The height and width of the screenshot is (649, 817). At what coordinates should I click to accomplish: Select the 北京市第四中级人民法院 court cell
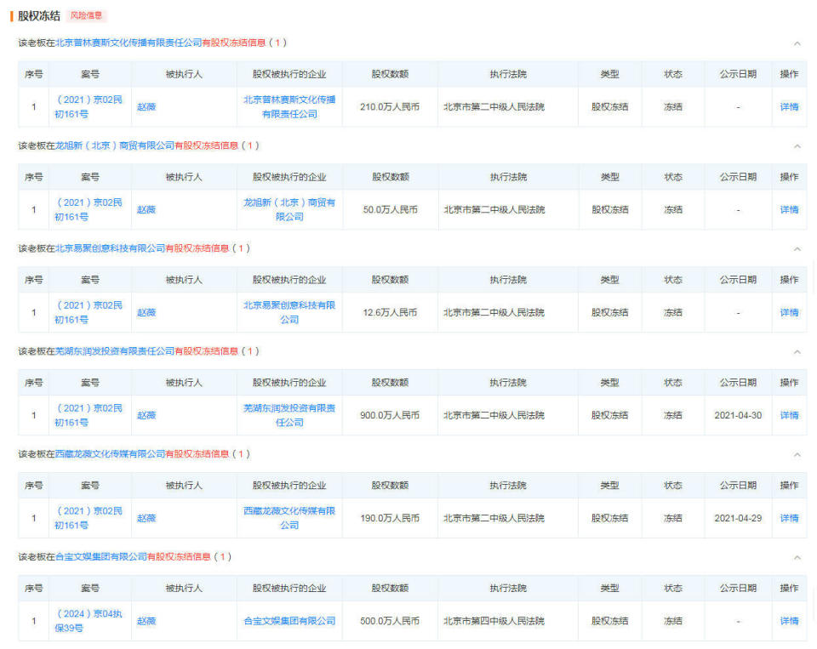pos(494,621)
